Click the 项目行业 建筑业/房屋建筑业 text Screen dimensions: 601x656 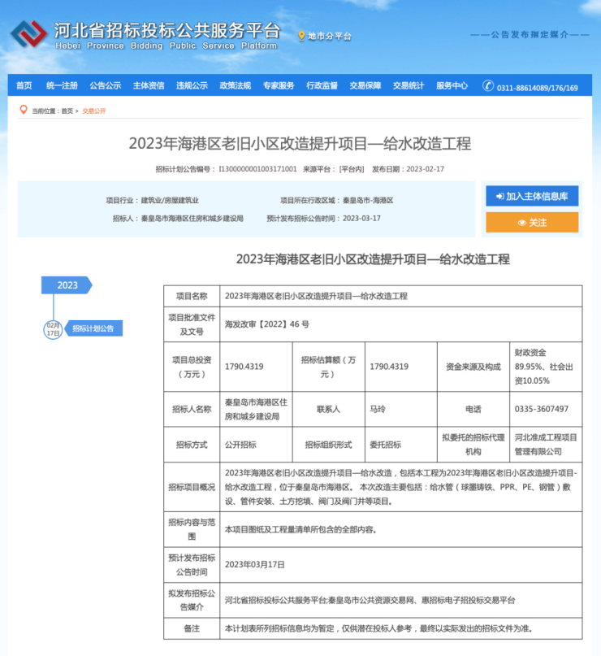(152, 201)
